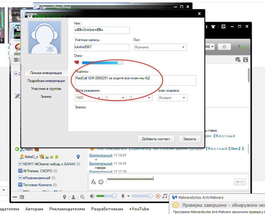This screenshot has height=214, width=265.
Task: Open the font formatting icon in chat input
Action: click(93, 182)
